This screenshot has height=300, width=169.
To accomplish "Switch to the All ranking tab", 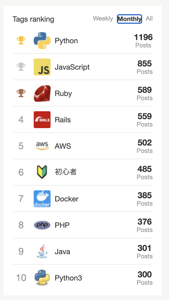I will click(149, 18).
